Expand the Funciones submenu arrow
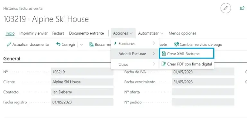 point(154,43)
